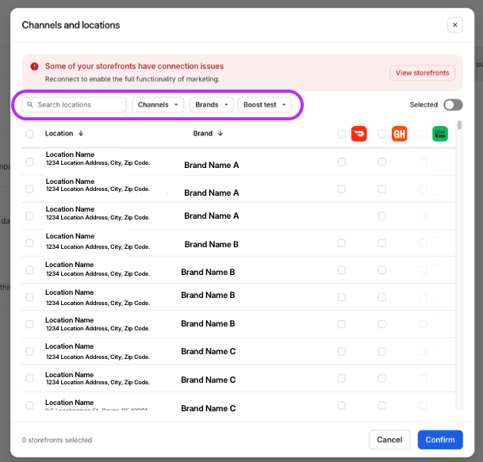The width and height of the screenshot is (483, 462).
Task: Click the DoorDash channel icon
Action: click(358, 134)
